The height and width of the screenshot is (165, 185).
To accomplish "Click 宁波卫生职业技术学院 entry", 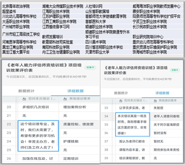I will point(150,22).
